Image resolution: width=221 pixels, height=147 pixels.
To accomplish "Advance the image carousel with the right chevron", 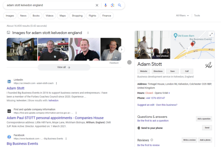I will (121, 49).
